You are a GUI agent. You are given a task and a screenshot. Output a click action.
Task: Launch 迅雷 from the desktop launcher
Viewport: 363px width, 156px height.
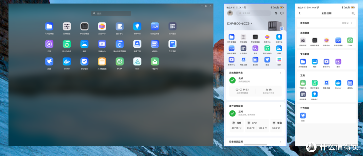click(49, 61)
